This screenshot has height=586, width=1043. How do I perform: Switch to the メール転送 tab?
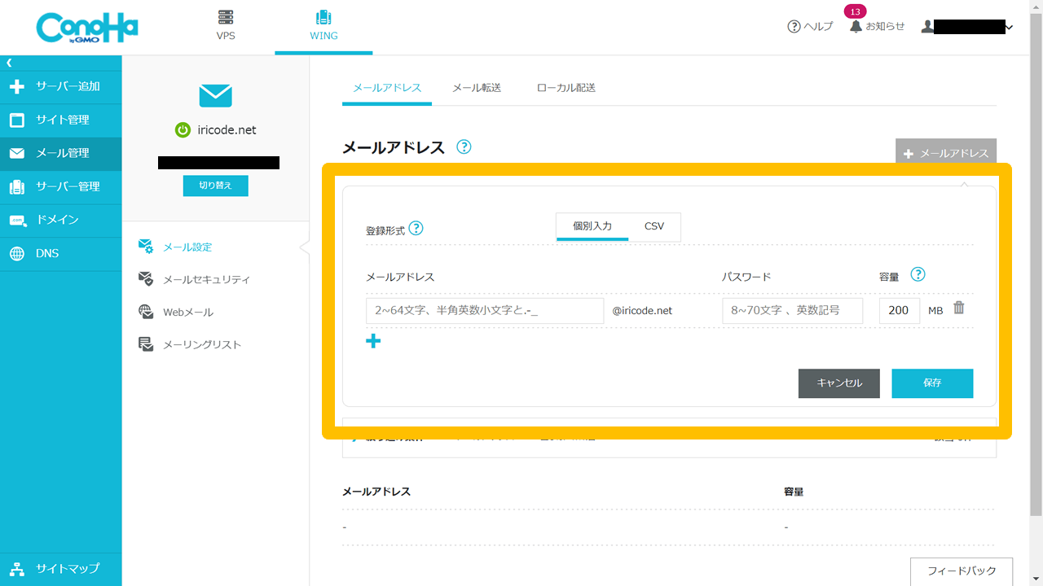(477, 87)
